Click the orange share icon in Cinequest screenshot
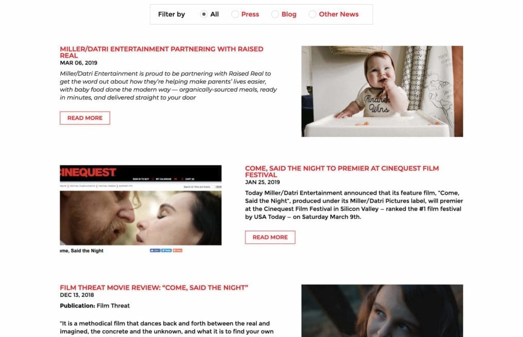523x337 pixels. point(178,250)
